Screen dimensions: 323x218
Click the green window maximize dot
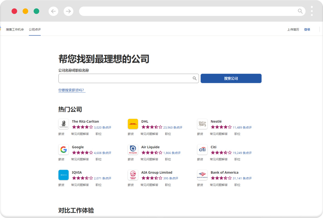(x=36, y=11)
